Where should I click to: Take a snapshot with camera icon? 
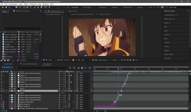[73, 60]
